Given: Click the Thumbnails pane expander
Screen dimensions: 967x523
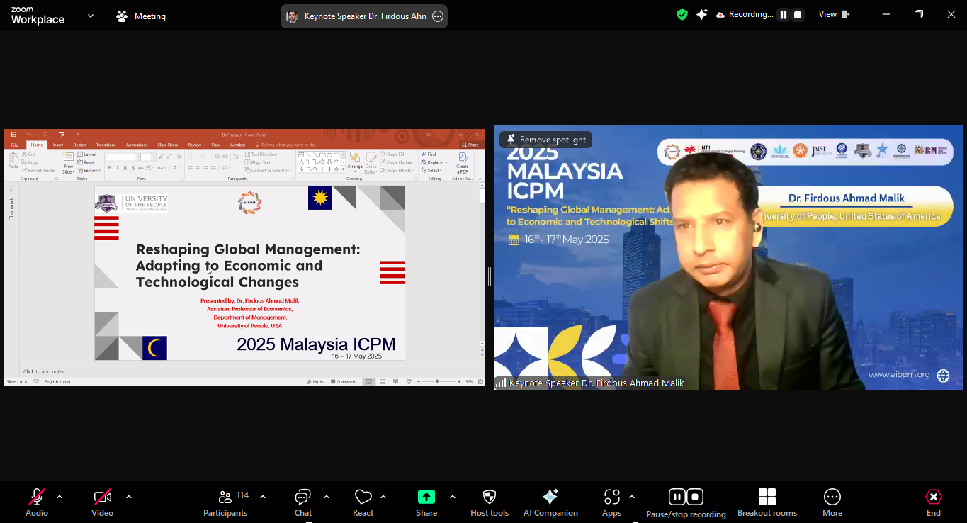Looking at the screenshot, I should click(x=11, y=190).
